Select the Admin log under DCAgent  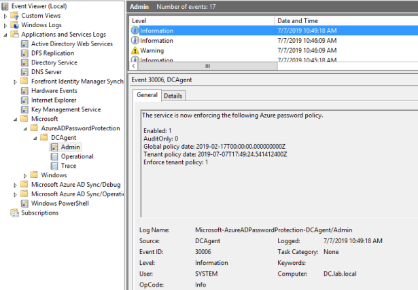click(x=70, y=147)
